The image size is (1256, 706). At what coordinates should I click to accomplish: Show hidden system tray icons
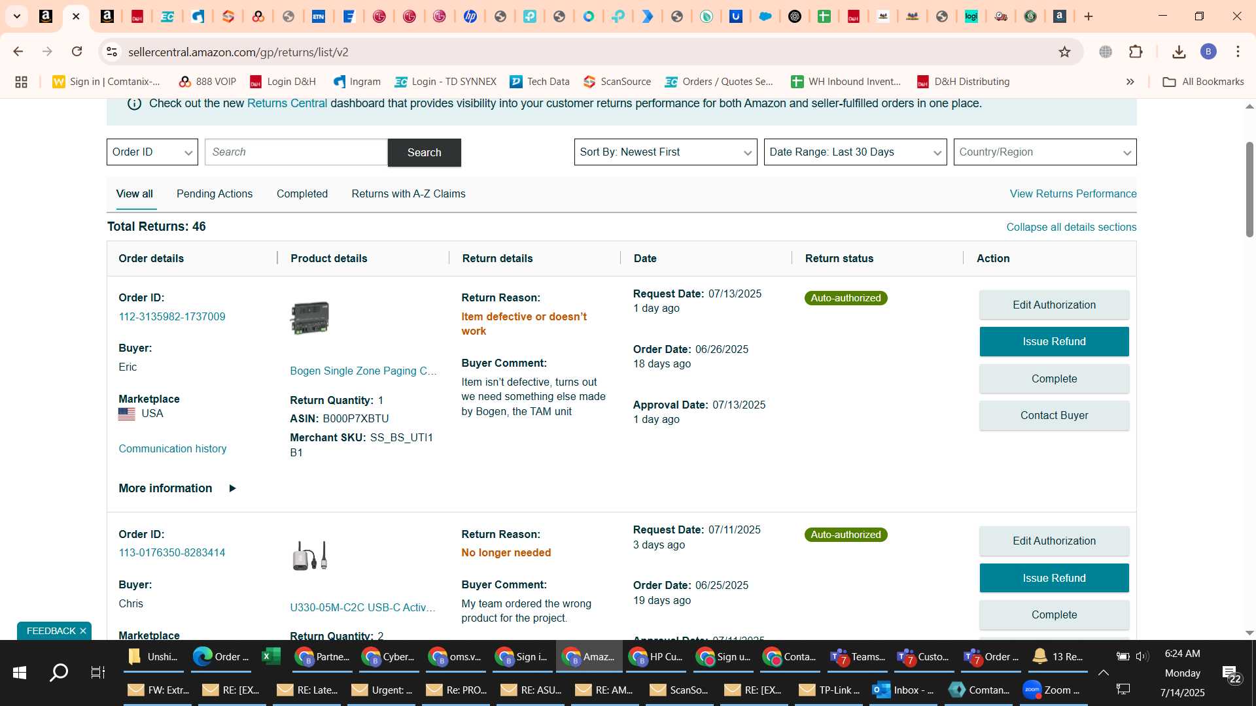(x=1104, y=672)
